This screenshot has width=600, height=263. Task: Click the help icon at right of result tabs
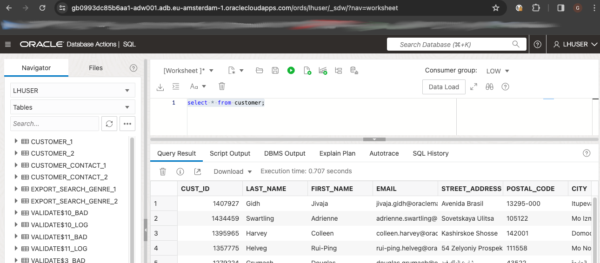pyautogui.click(x=587, y=153)
